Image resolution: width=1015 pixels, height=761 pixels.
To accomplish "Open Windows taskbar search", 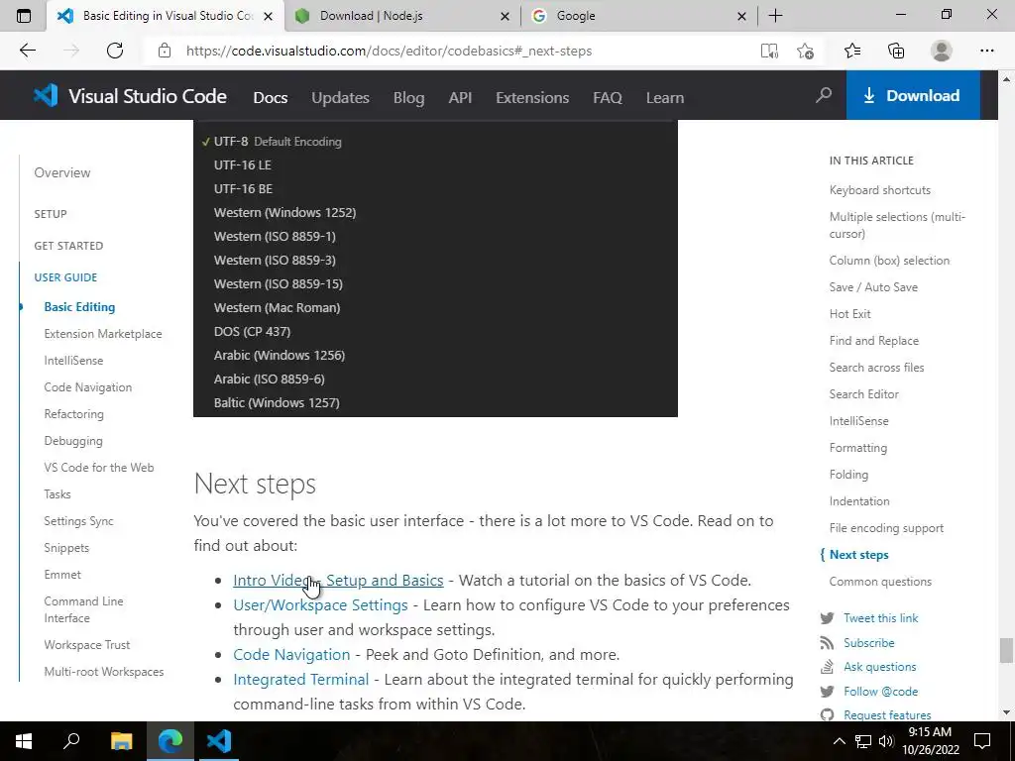I will pos(71,741).
